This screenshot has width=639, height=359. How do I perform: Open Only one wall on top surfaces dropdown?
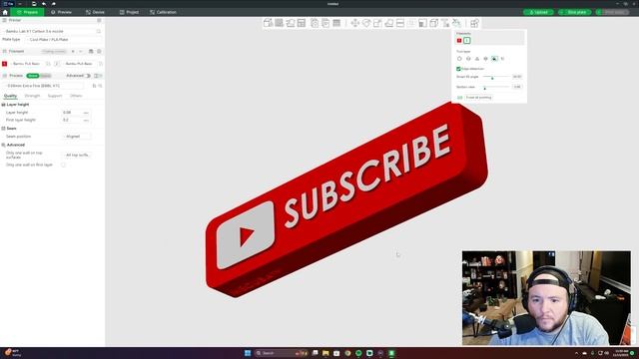[77, 156]
